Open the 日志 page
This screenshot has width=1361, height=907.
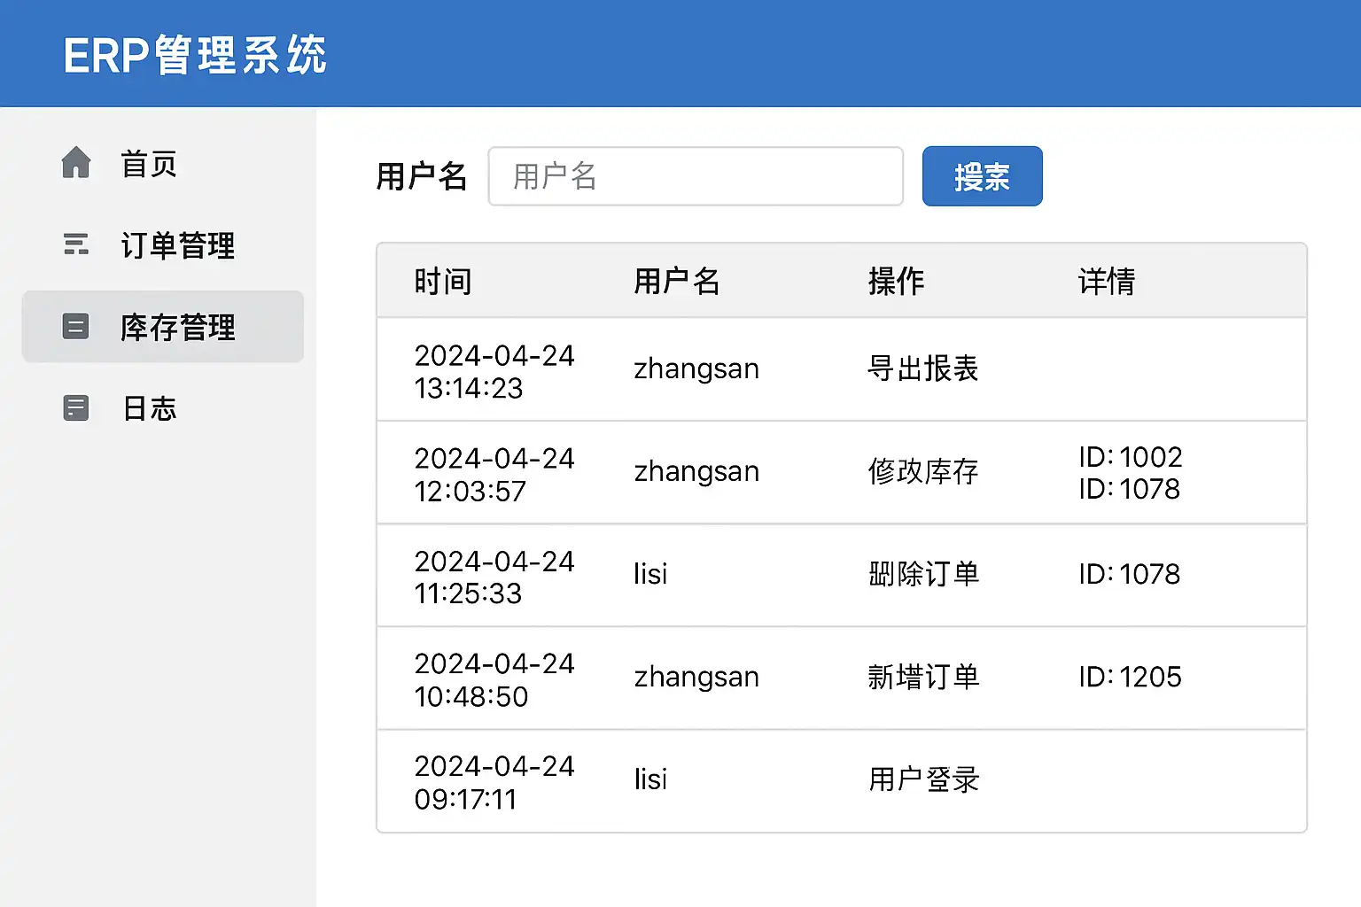(150, 408)
